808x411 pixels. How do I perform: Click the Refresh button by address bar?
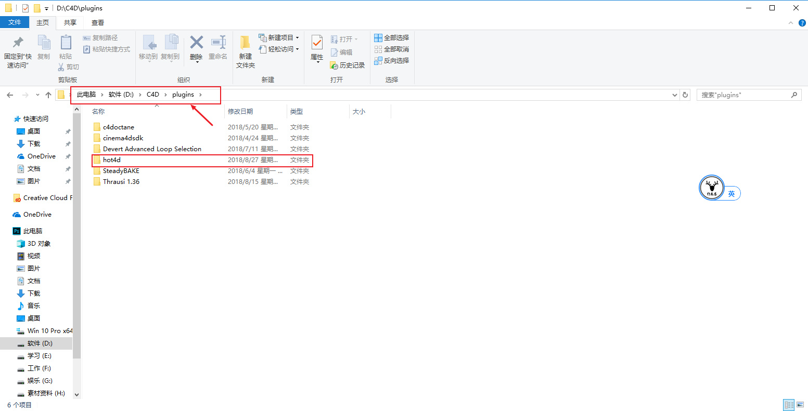685,95
